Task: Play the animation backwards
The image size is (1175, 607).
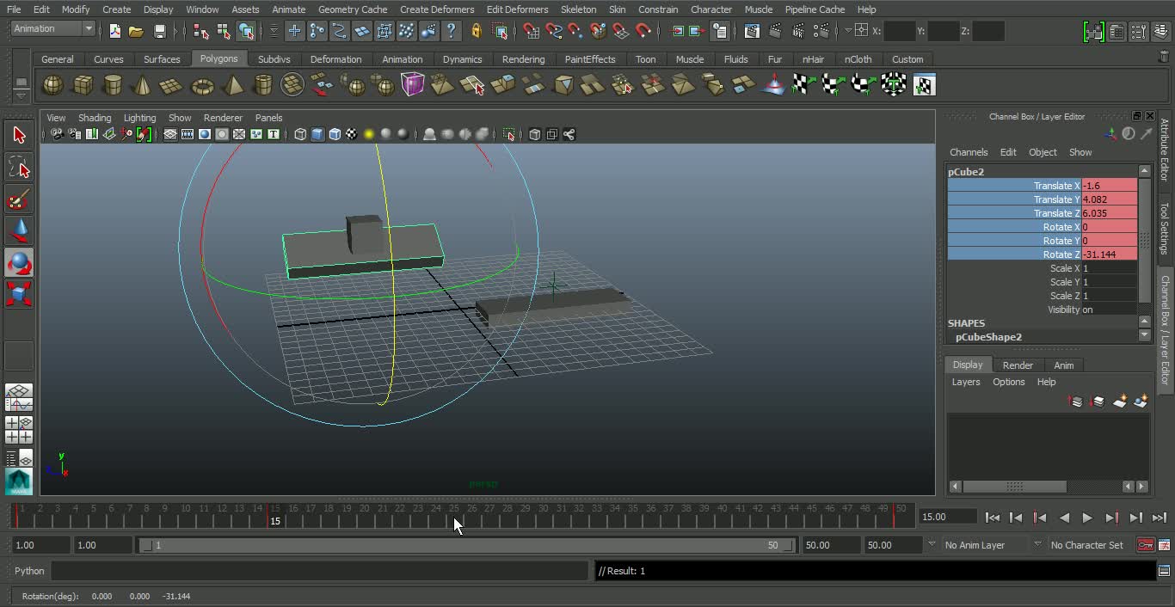Action: point(1064,518)
